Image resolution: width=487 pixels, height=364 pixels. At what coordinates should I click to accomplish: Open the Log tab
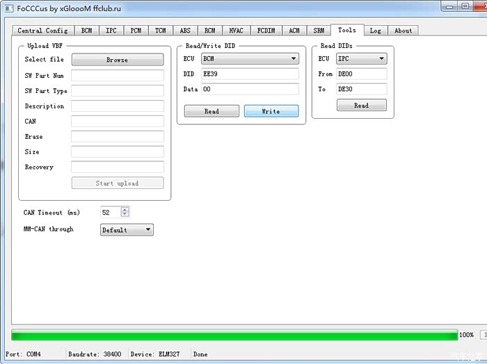[x=375, y=31]
